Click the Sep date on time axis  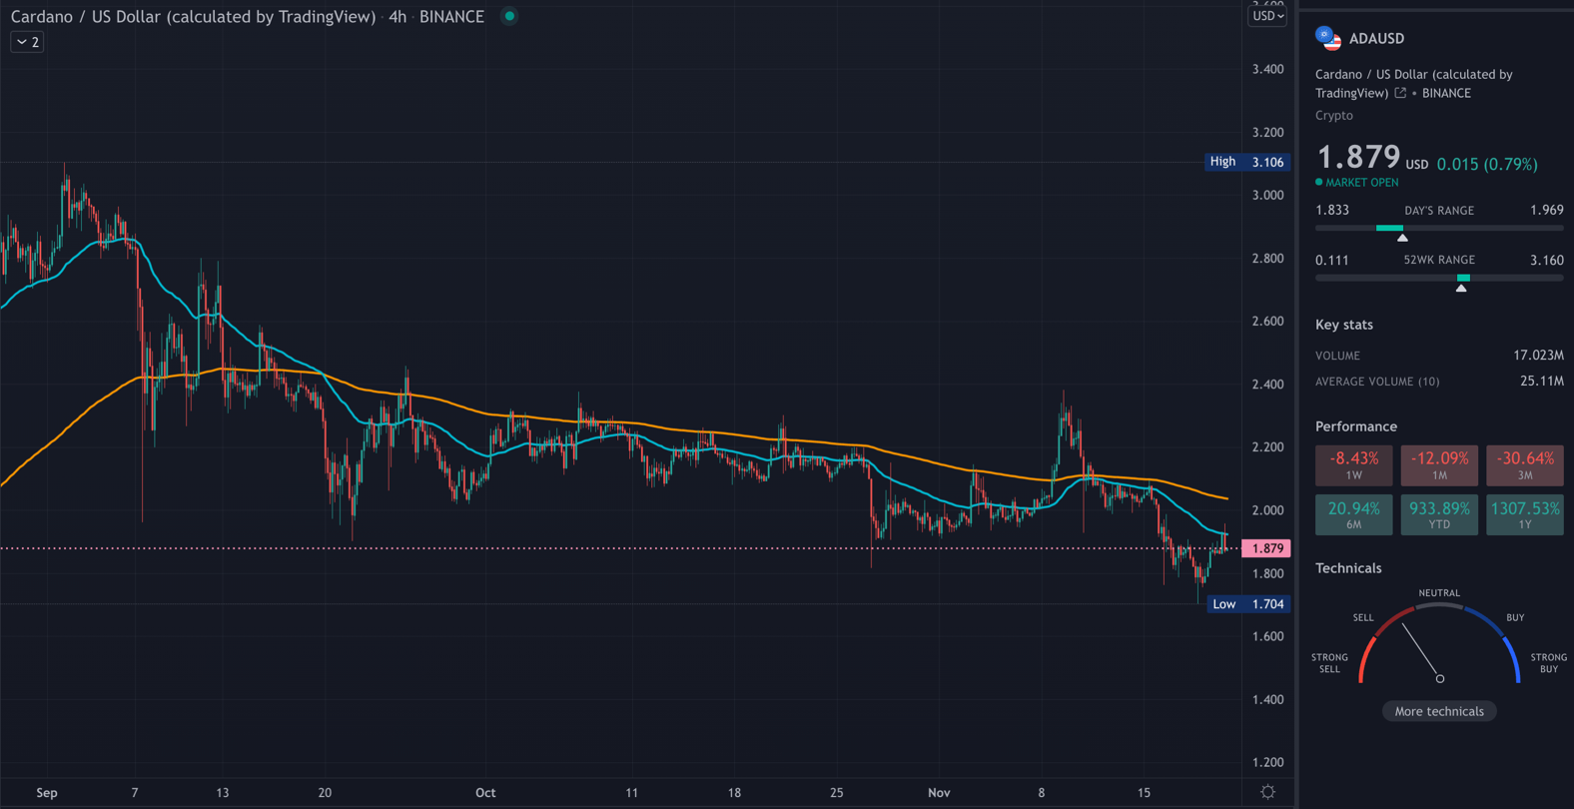point(47,793)
